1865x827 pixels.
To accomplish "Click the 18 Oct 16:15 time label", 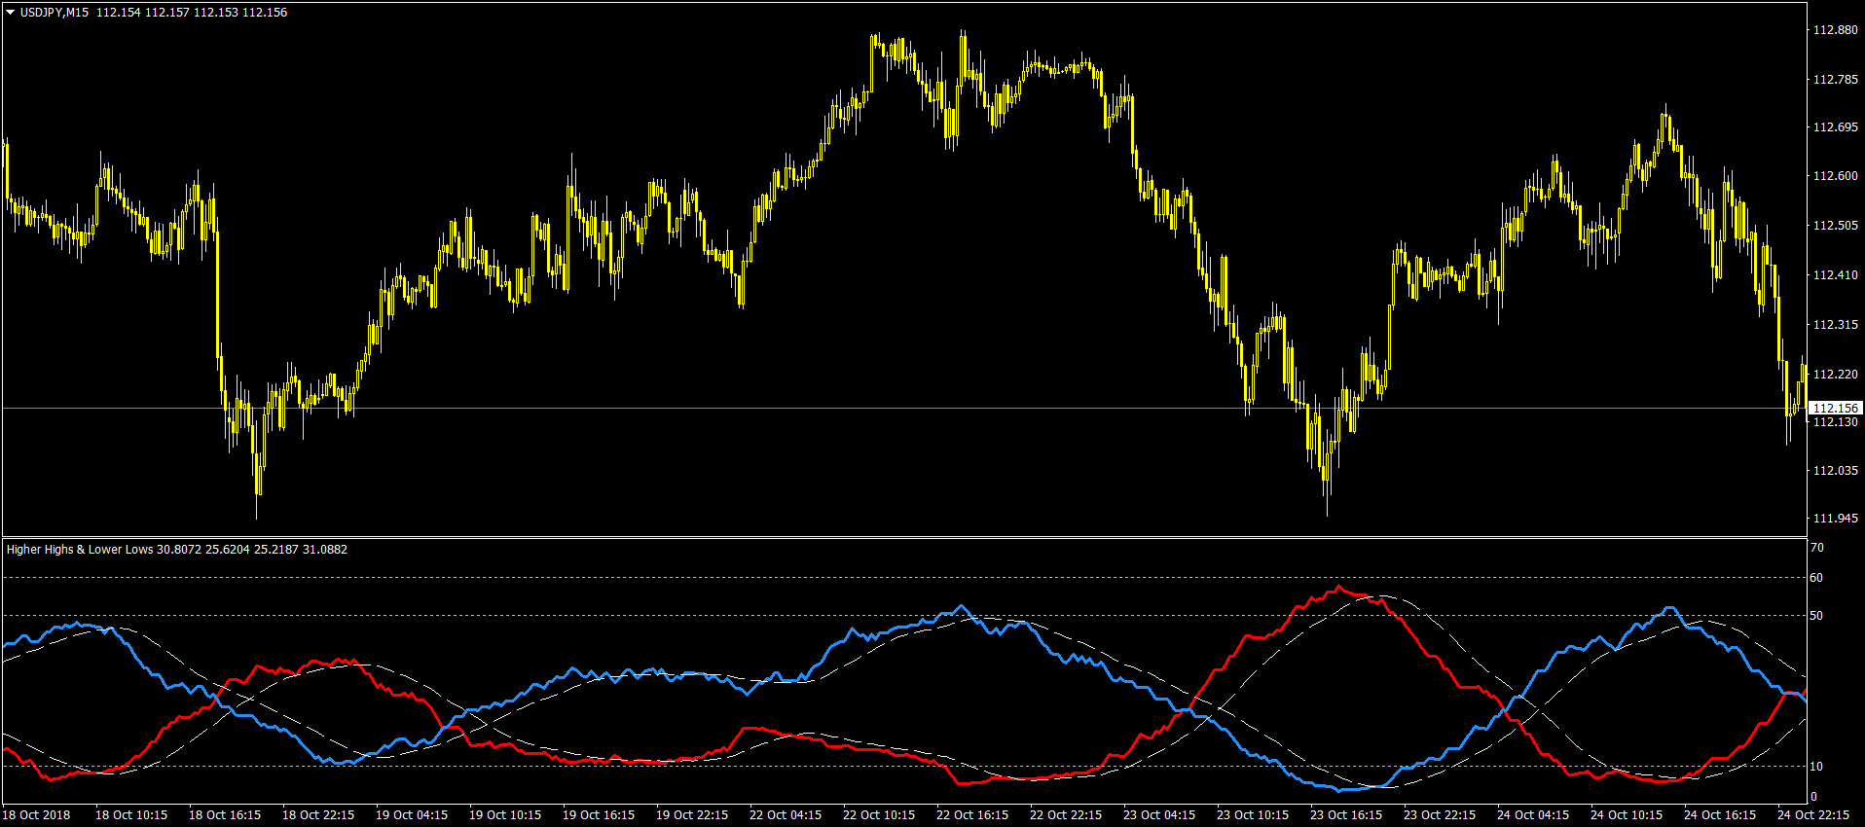I will click(225, 815).
